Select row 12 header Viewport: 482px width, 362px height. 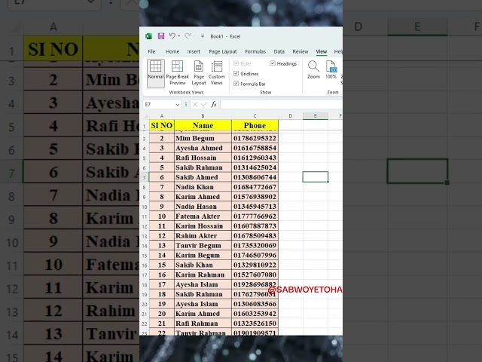[x=145, y=226]
